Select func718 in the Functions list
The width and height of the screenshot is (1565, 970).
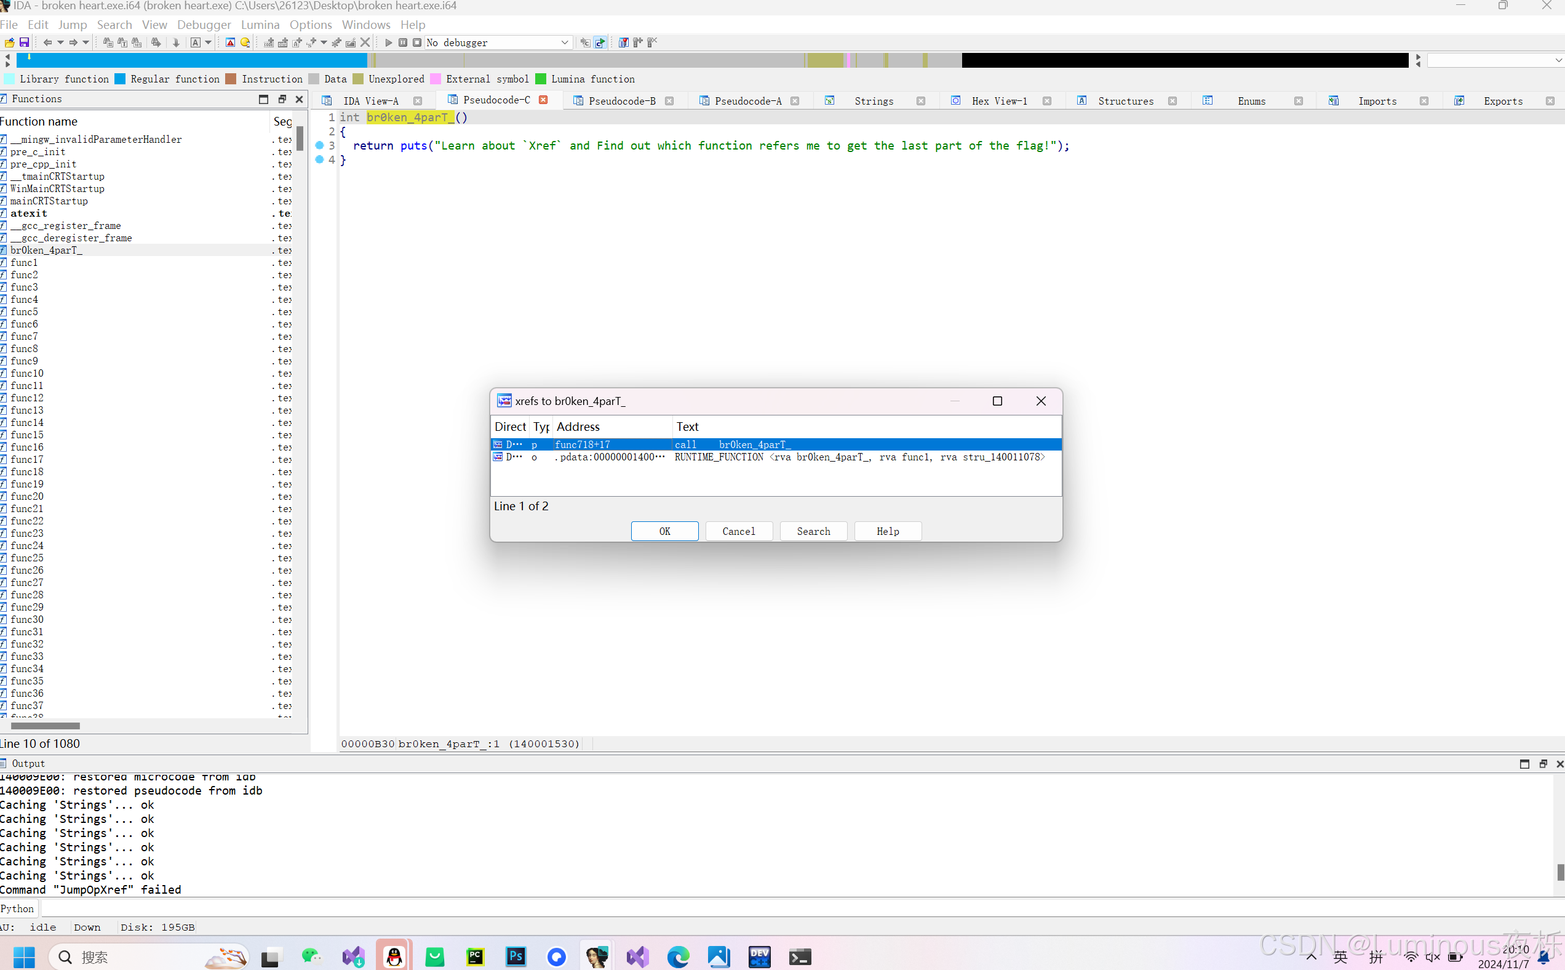coord(582,444)
